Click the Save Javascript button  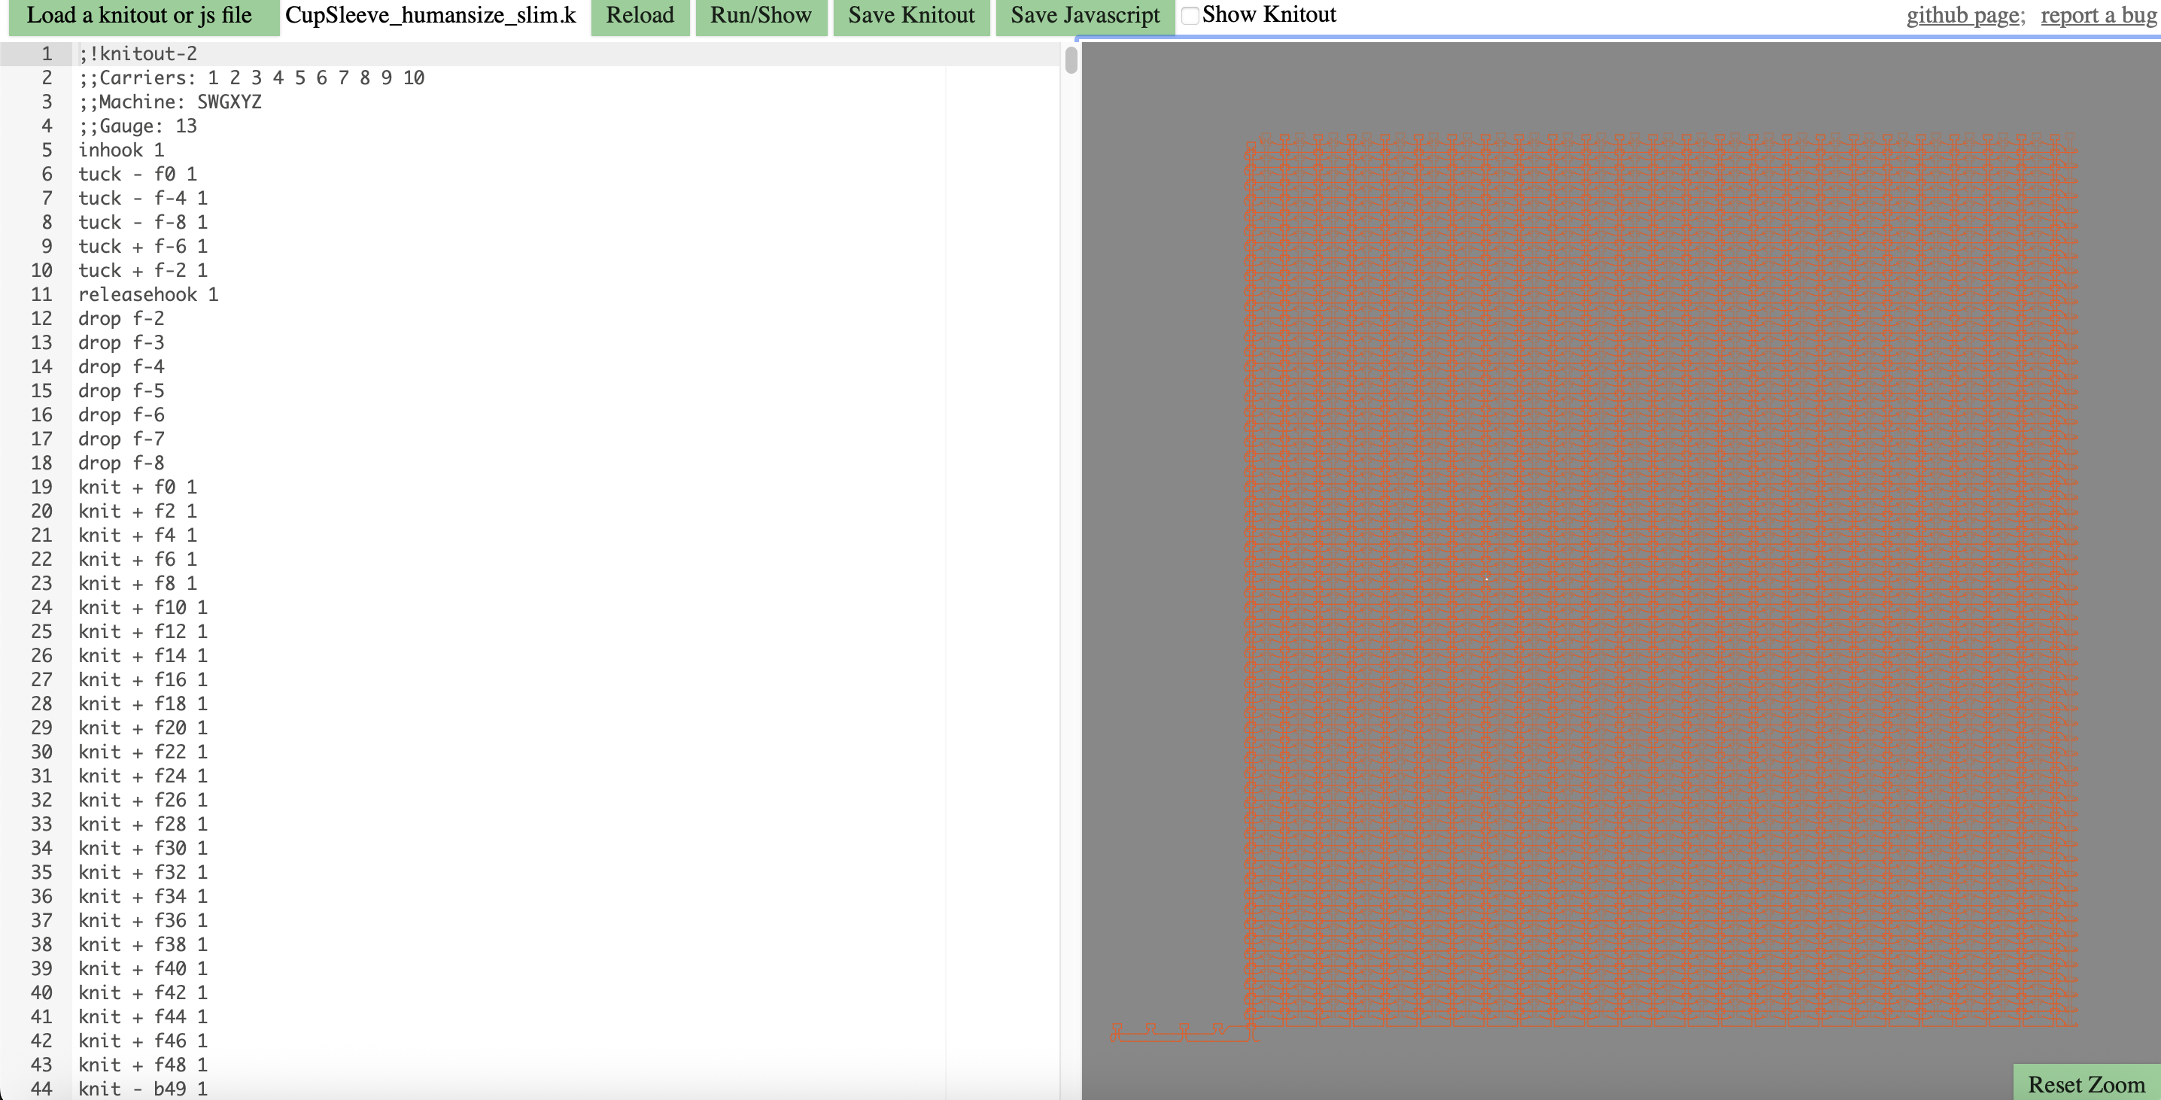pos(1084,16)
